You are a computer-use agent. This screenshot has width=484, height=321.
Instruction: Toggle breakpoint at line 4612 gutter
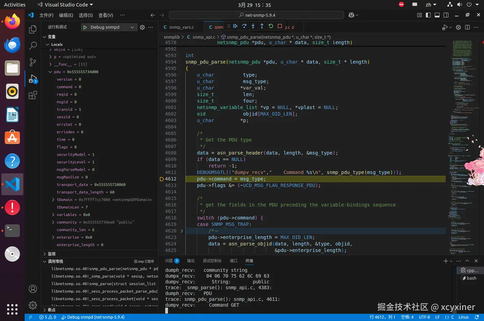pos(162,179)
